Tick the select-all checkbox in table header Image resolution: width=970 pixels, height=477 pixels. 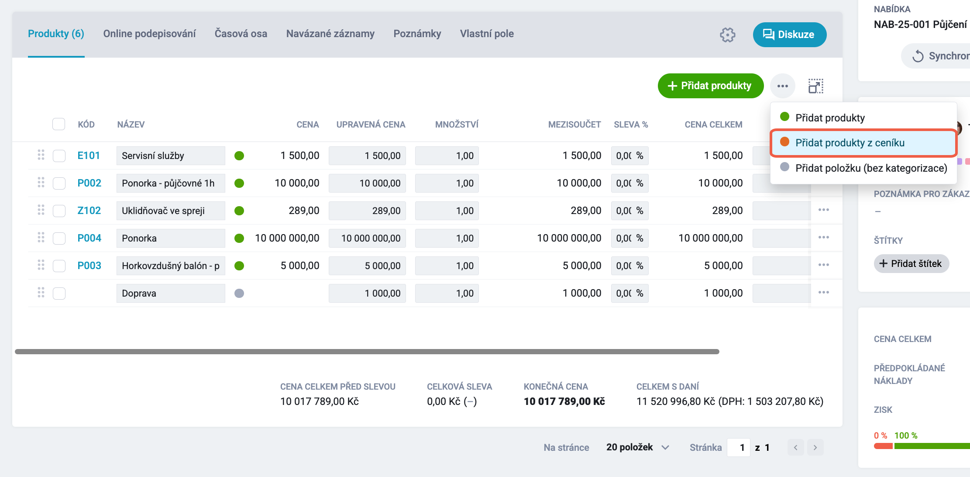pos(58,124)
